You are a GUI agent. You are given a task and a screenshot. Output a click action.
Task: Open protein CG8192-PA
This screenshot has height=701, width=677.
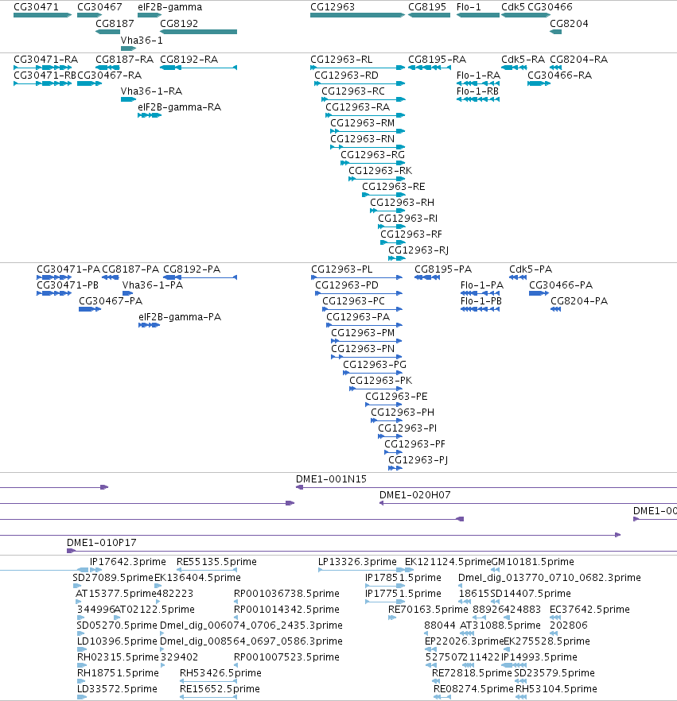[200, 277]
